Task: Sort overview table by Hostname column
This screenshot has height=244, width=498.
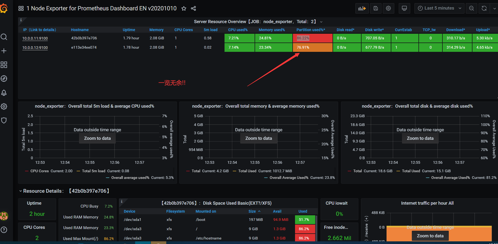Action: [x=80, y=30]
